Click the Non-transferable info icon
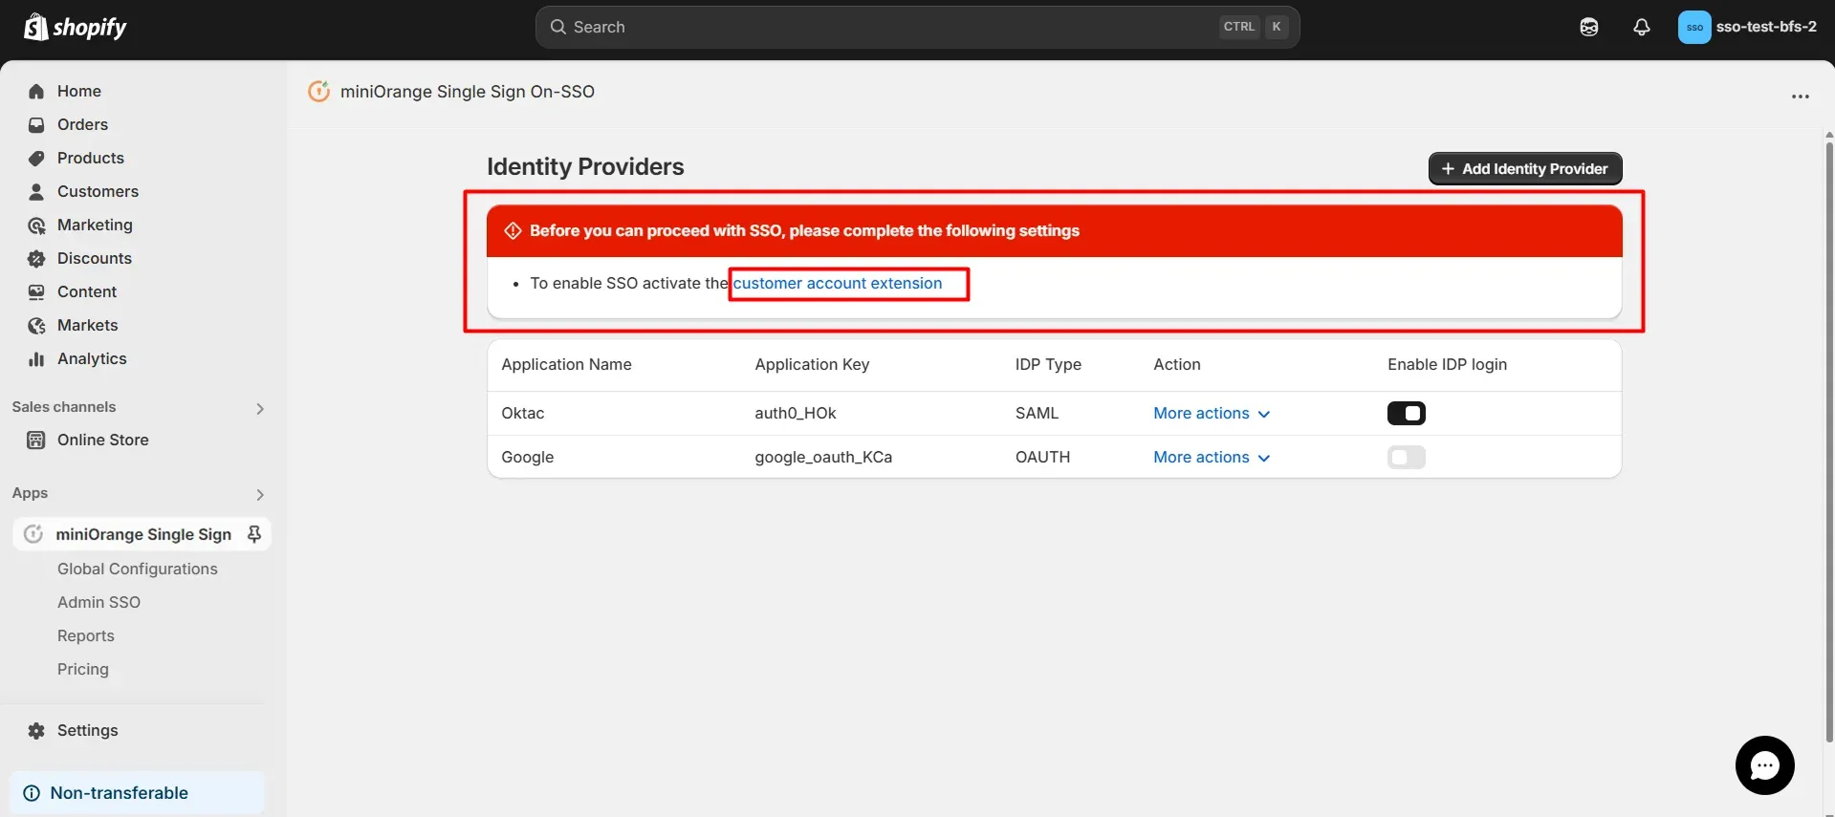Screen dimensions: 1835x817 (32, 793)
